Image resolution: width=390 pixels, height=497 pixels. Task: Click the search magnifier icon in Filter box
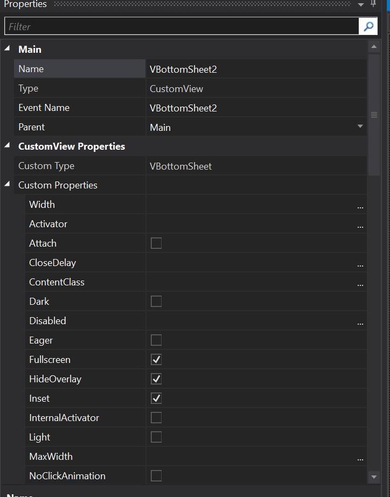click(x=368, y=26)
